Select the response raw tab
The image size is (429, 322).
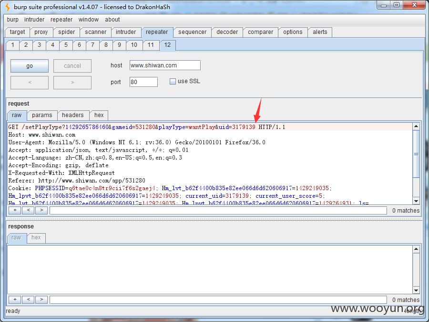click(x=16, y=237)
